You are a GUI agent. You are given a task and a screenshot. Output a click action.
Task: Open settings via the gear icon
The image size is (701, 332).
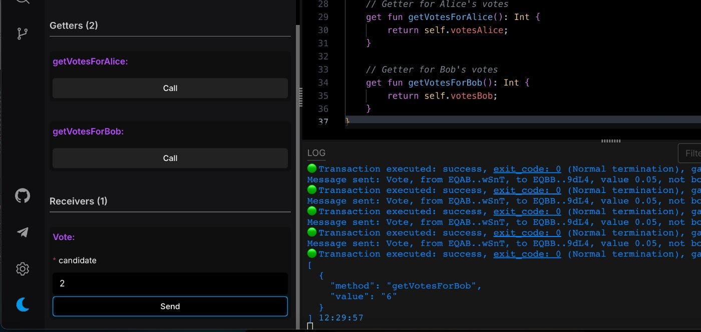pos(23,269)
